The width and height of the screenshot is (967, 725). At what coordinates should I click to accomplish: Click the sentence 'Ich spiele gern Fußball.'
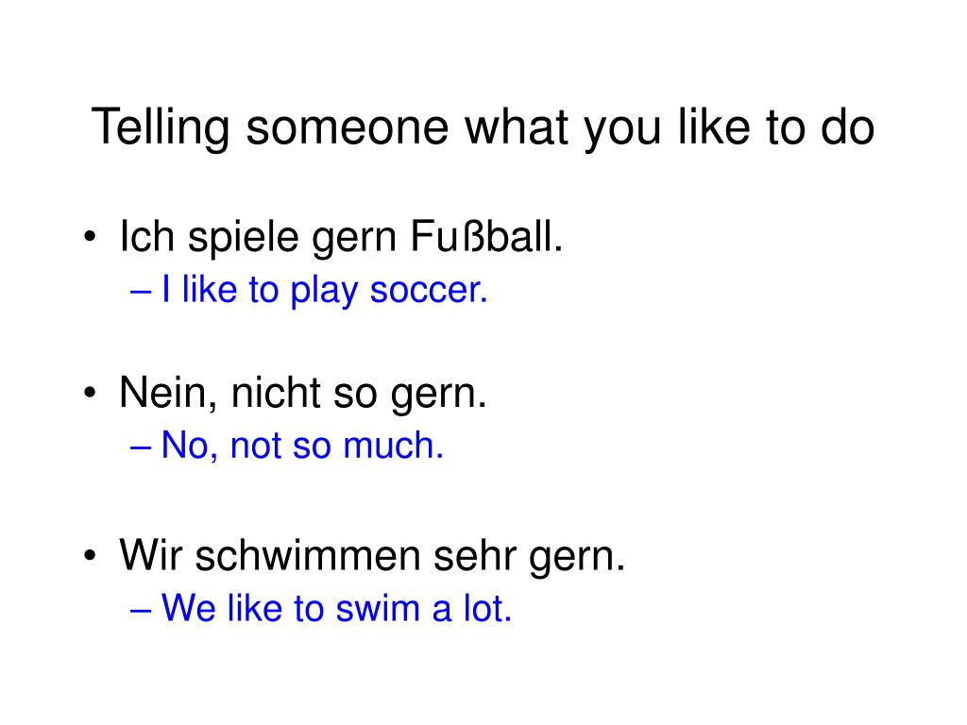[341, 237]
